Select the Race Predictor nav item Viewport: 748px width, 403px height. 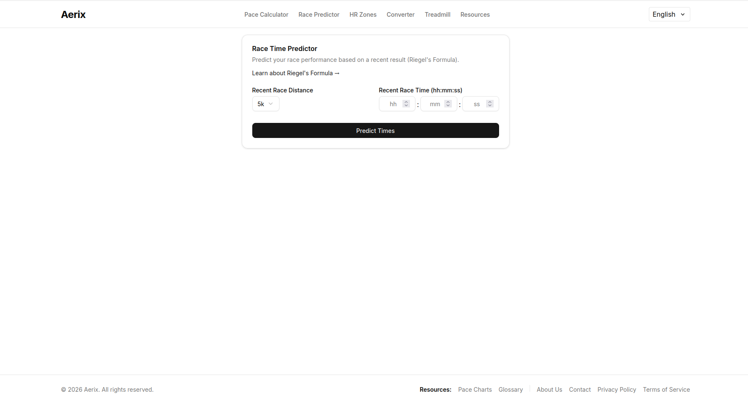click(319, 14)
